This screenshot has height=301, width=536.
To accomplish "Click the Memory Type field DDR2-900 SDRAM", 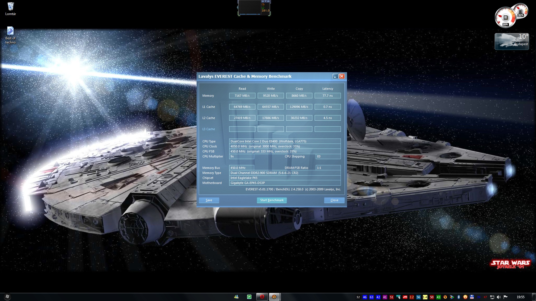I will click(285, 173).
